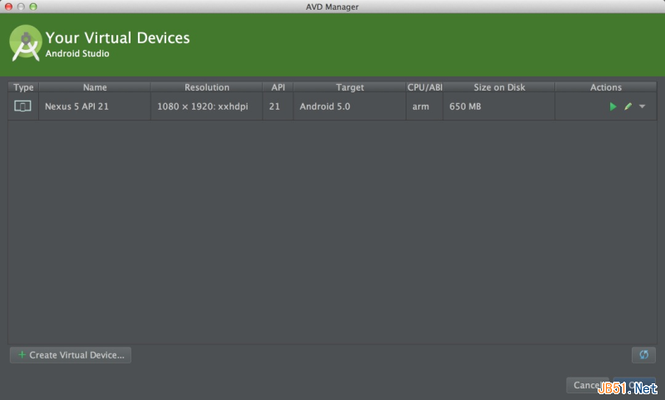Screen dimensions: 665x400
Task: Sort by the Type column header
Action: (23, 87)
